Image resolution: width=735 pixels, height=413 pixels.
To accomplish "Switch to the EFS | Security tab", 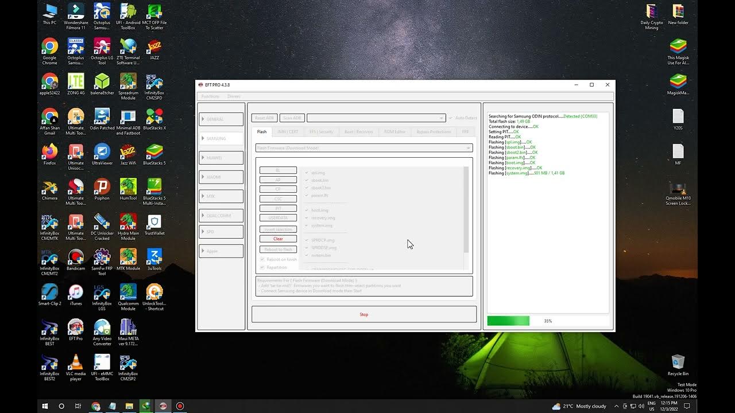I will click(x=321, y=132).
